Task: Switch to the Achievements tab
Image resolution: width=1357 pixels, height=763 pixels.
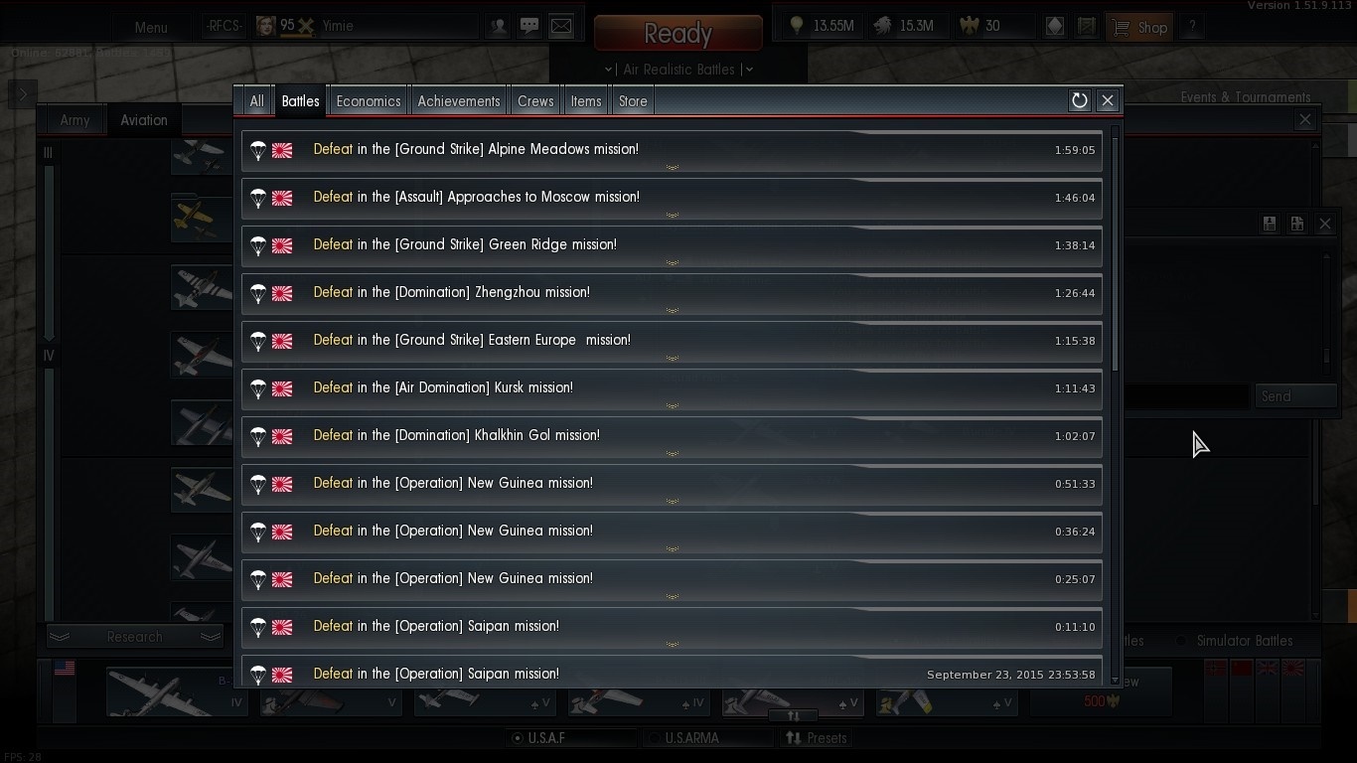Action: tap(459, 101)
